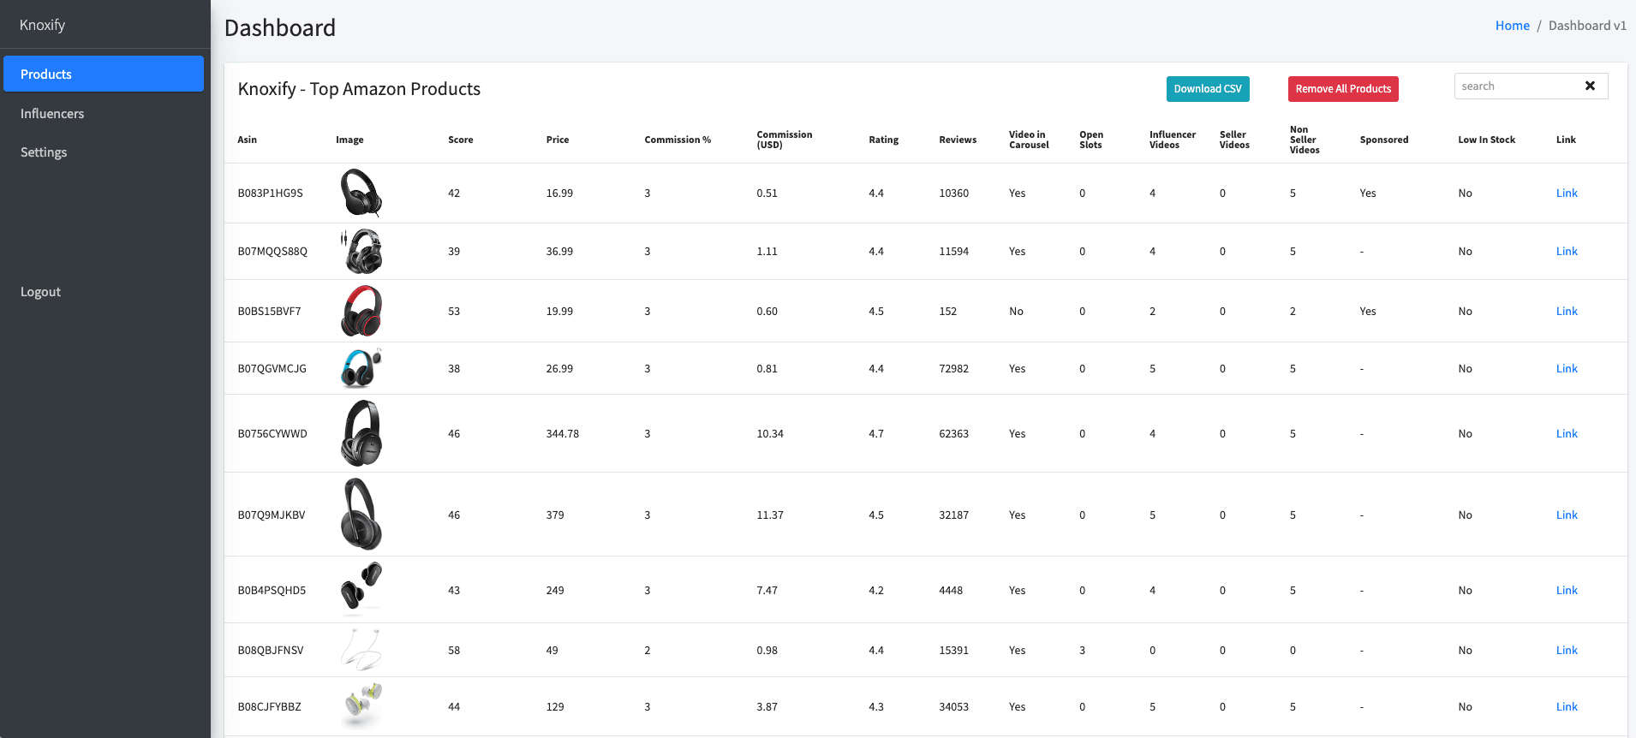Open the B0756CYWWD headphone image
The image size is (1636, 738).
tap(361, 433)
